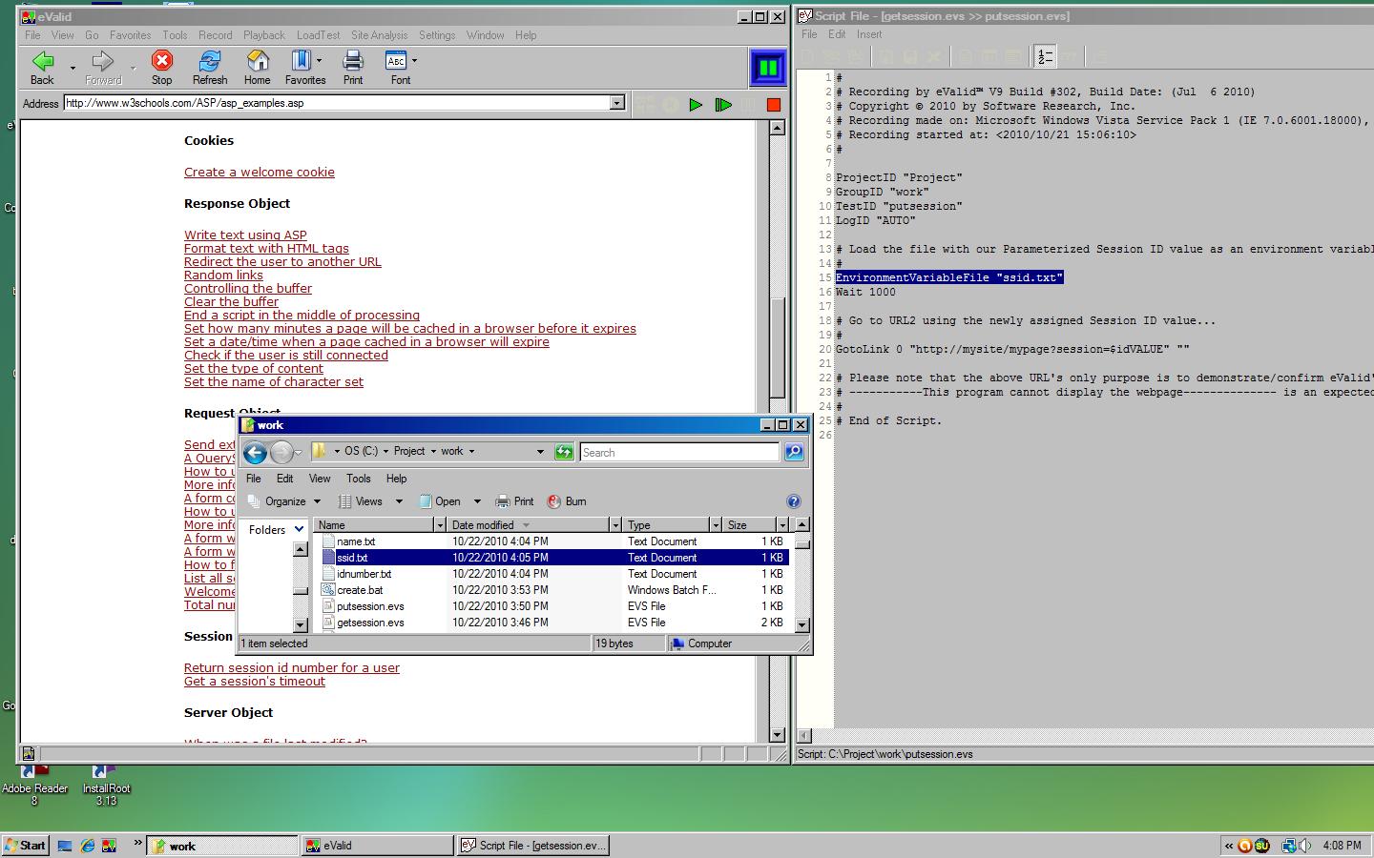1374x858 pixels.
Task: Open the Site Analysis menu in eValid
Action: pos(379,35)
